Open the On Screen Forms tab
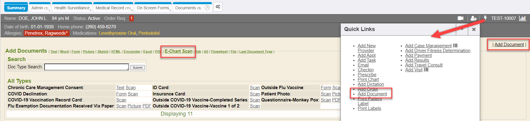Viewport: 530px width, 121px height. (x=153, y=8)
